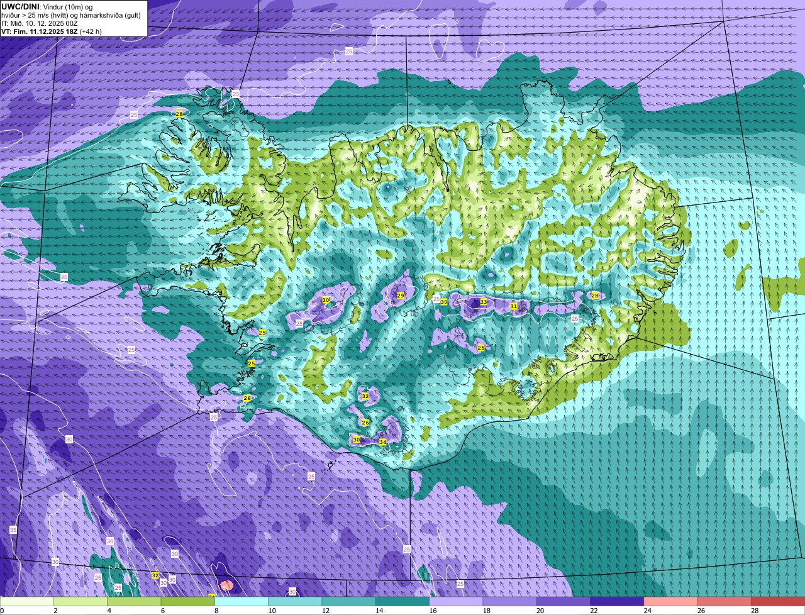Click the legend scale value '8'
The width and height of the screenshot is (805, 615).
(x=216, y=611)
